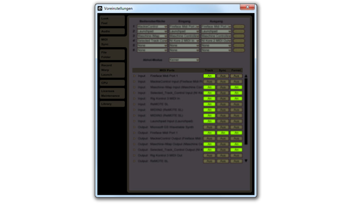
Task: Expand the MackieControl Input row triangle
Action: [134, 82]
